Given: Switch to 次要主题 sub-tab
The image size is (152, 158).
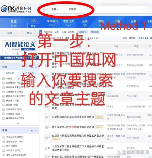Looking at the screenshot, I should tap(29, 73).
